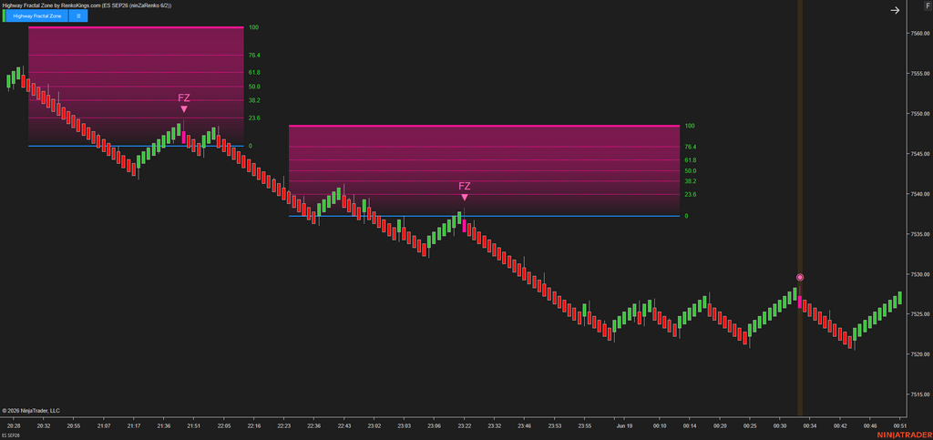Select the FZ marker above the 21:51 bar
The height and width of the screenshot is (440, 933).
pyautogui.click(x=184, y=98)
